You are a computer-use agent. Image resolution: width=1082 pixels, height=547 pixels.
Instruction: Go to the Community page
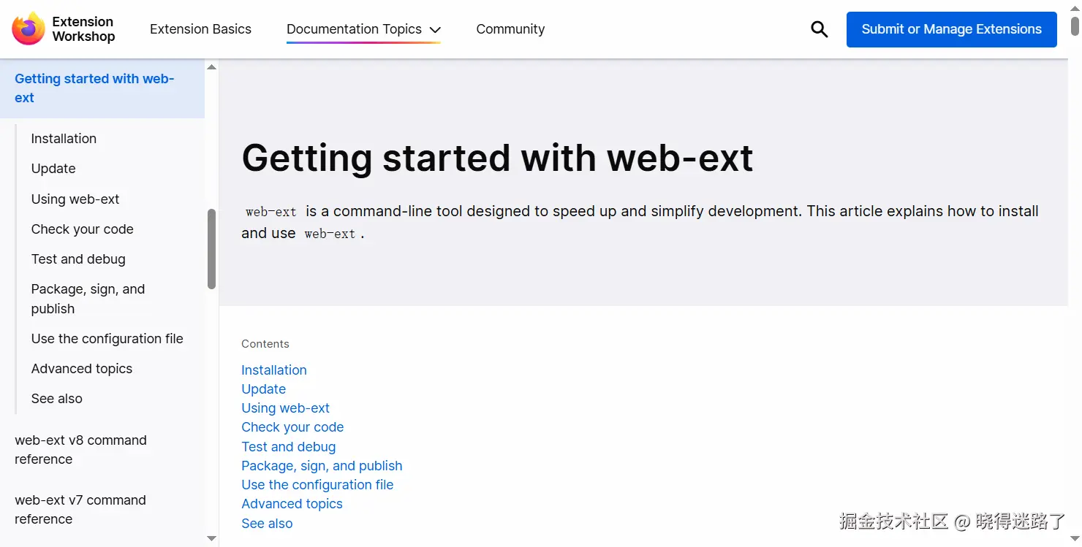(510, 29)
